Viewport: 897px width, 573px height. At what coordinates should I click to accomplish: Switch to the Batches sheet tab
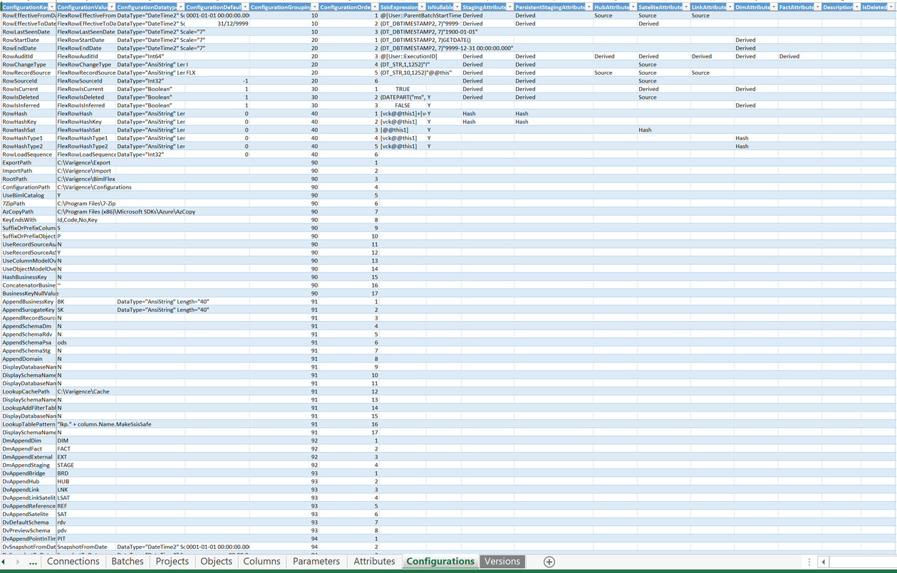coord(128,562)
